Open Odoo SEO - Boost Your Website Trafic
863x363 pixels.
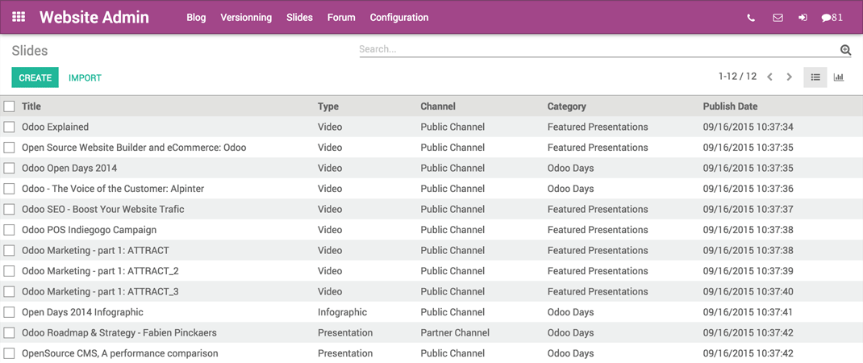coord(103,209)
